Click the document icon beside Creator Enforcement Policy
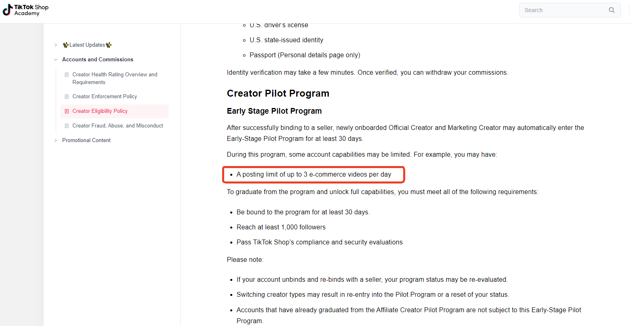Viewport: 631px width, 326px height. 67,97
